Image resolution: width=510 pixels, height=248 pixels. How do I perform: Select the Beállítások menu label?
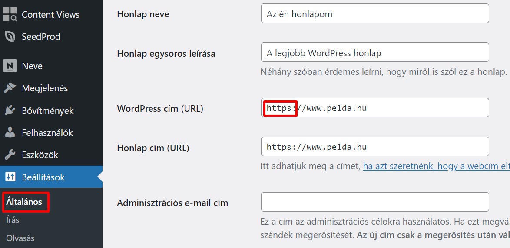tap(43, 177)
